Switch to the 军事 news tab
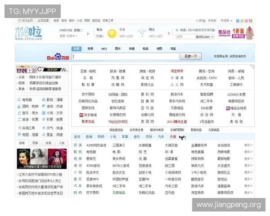This screenshot has width=270, height=216. coord(35,143)
